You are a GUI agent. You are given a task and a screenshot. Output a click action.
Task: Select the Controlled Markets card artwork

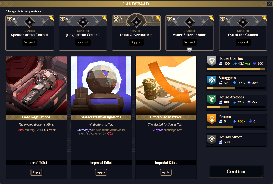[x=166, y=85]
